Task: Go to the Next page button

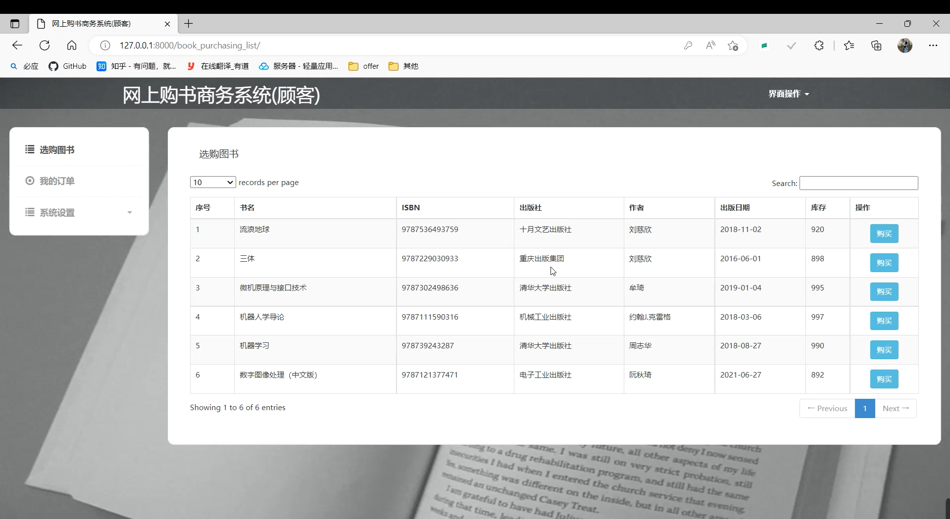Action: pos(896,408)
